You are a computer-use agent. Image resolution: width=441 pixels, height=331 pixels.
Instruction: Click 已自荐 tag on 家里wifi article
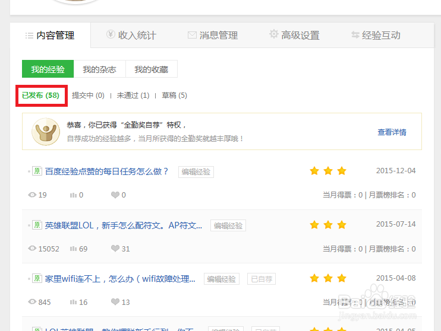[x=262, y=279]
